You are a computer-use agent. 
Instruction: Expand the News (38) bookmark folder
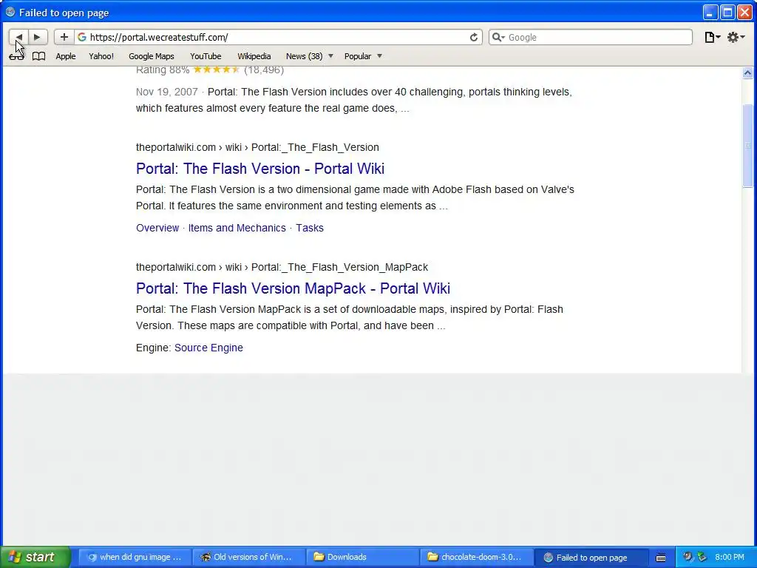coord(310,56)
